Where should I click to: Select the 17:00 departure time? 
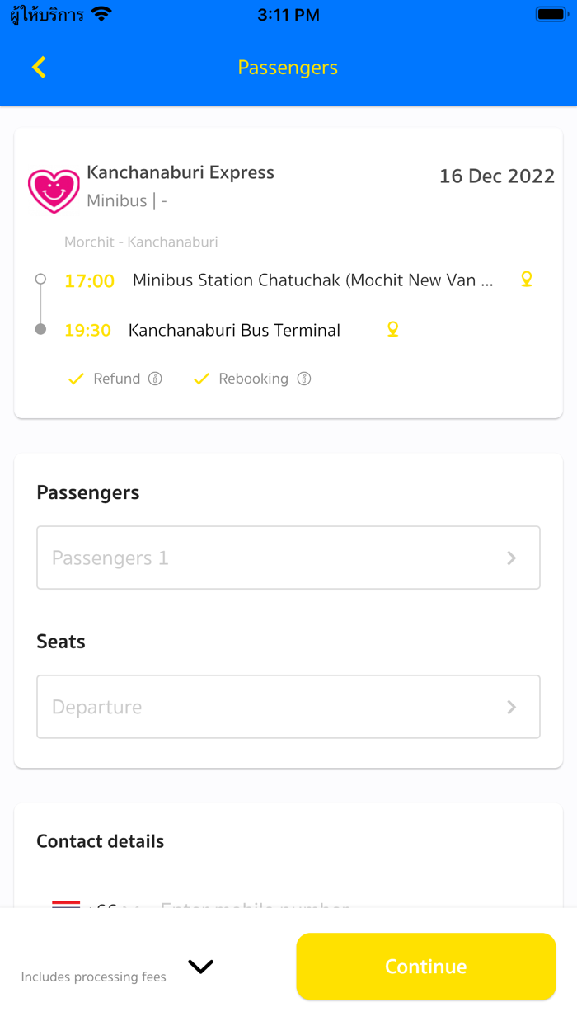[89, 280]
